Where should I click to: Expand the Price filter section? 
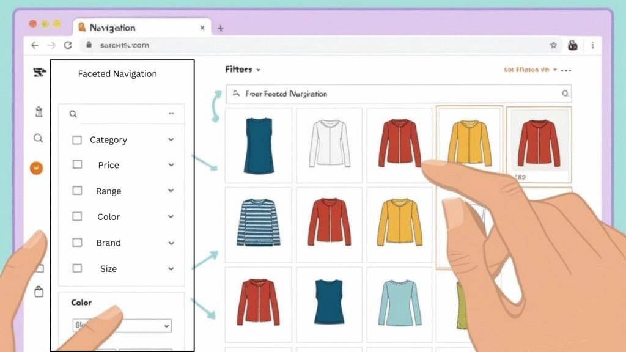click(x=171, y=165)
